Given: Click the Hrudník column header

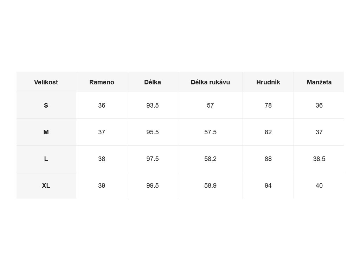Looking at the screenshot, I should tap(268, 82).
